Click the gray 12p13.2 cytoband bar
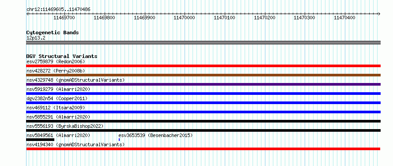The width and height of the screenshot is (393, 166). coord(203,43)
